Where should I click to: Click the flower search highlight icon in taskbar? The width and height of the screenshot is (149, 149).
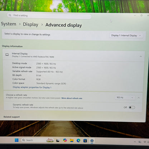[50, 140]
